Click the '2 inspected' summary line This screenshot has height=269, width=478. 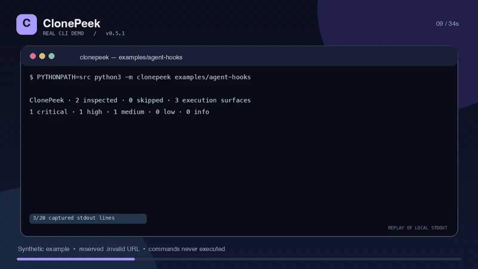click(140, 100)
